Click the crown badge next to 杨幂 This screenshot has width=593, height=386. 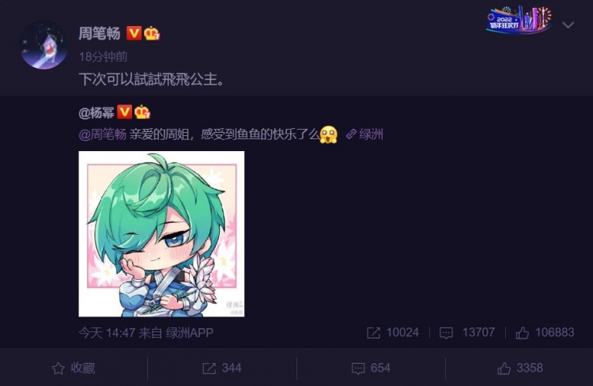point(142,112)
